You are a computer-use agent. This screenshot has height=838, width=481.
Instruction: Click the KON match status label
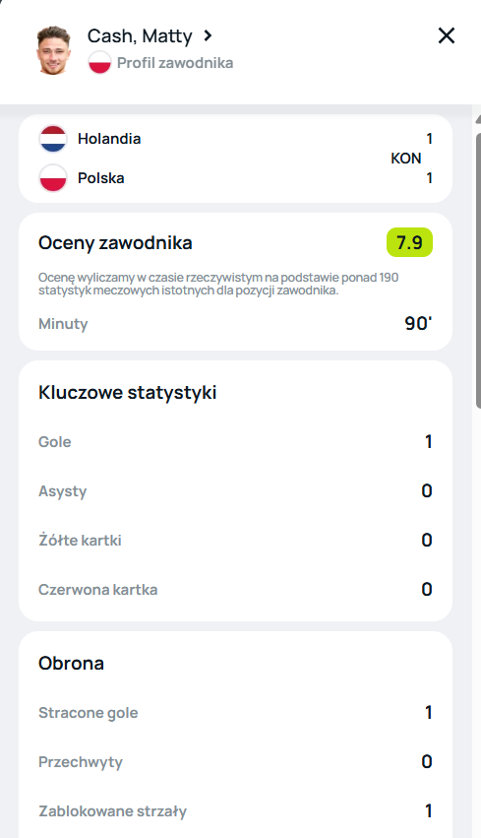pyautogui.click(x=405, y=159)
